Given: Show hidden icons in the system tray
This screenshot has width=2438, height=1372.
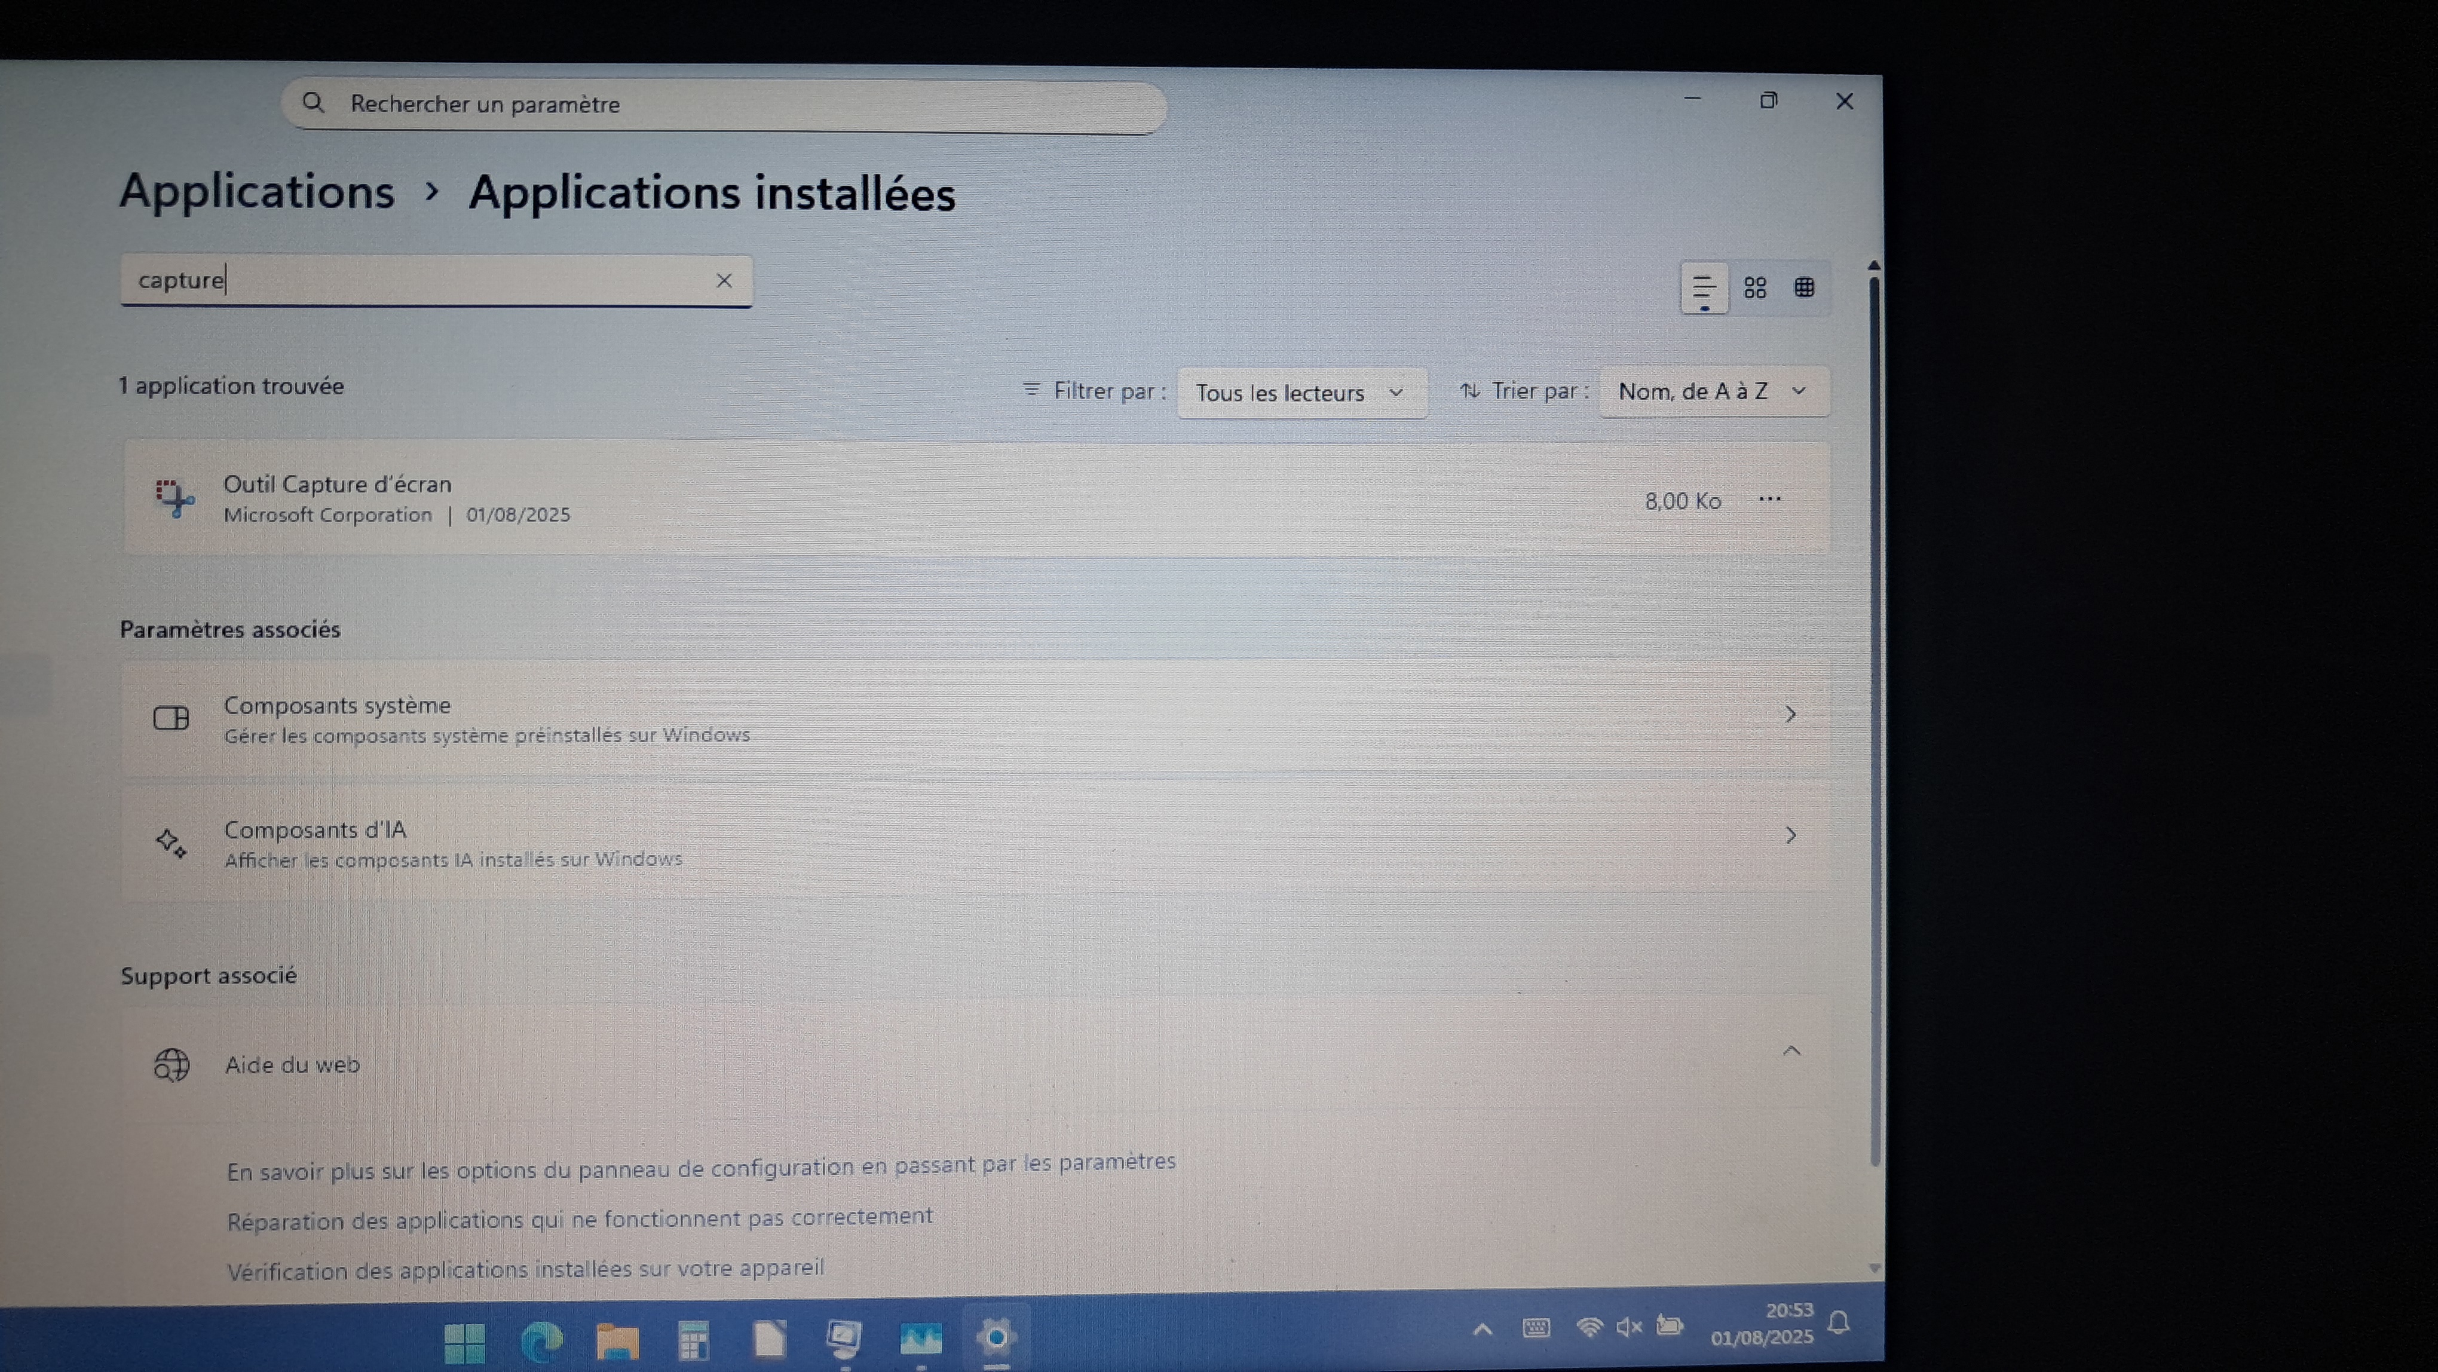Looking at the screenshot, I should [1483, 1330].
